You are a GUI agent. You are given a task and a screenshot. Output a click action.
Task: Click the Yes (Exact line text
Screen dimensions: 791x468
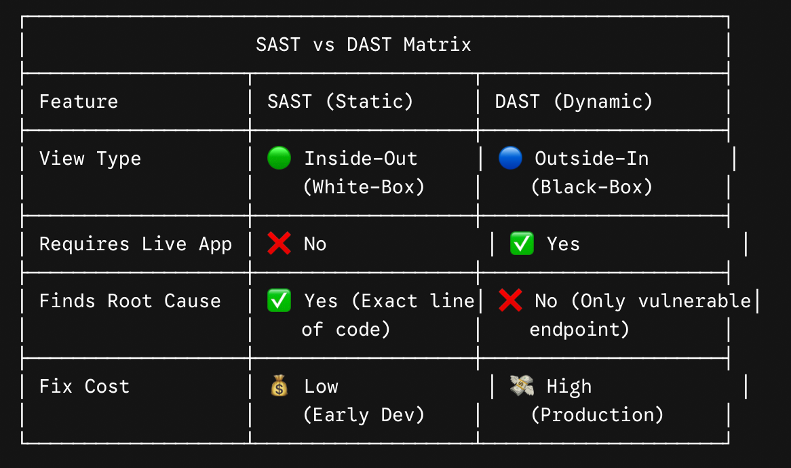click(x=389, y=301)
